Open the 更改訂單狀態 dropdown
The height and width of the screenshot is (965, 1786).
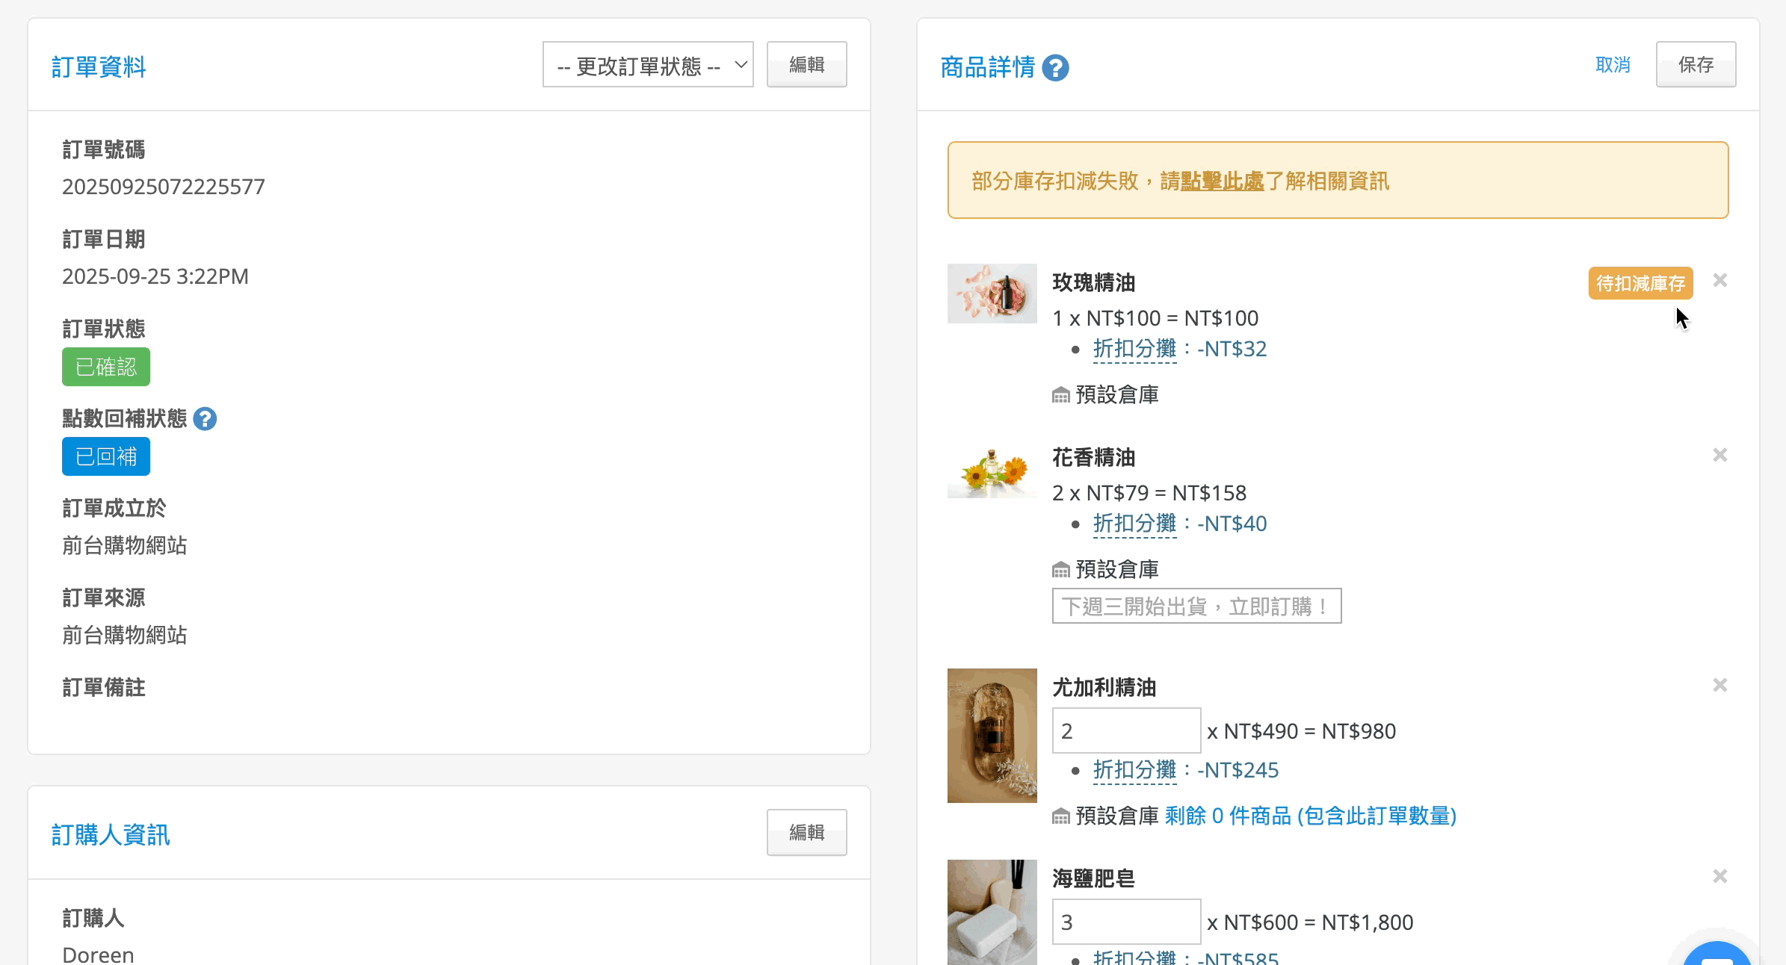(648, 65)
